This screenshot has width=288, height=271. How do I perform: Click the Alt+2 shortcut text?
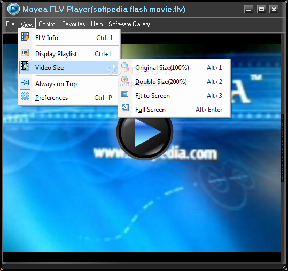pyautogui.click(x=215, y=82)
